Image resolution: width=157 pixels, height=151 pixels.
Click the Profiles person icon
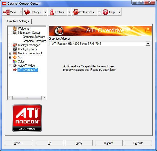point(52,12)
